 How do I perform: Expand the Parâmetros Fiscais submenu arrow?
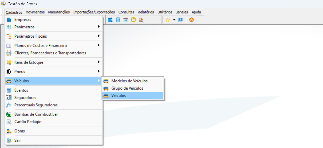pos(99,36)
